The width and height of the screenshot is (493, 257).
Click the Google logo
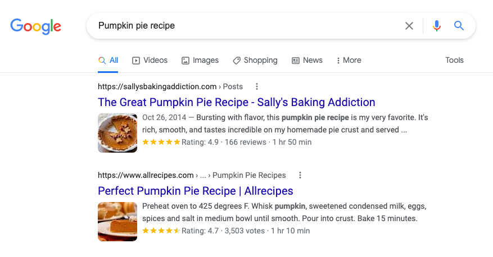(x=35, y=26)
